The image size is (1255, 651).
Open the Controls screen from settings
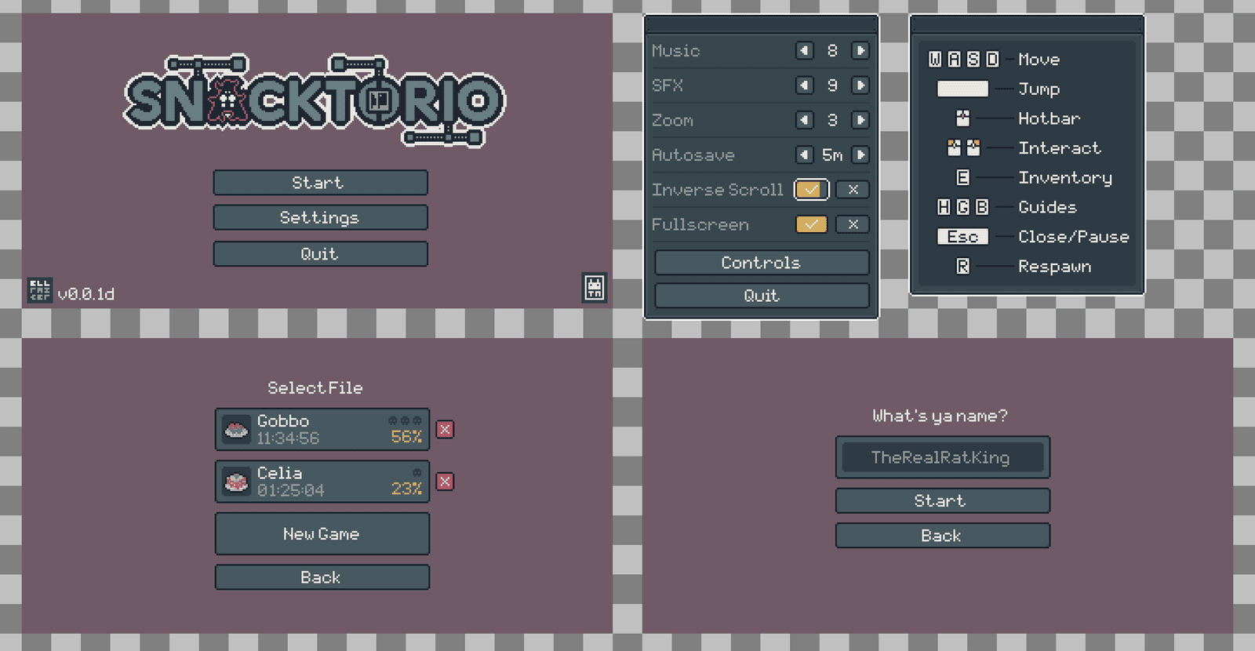[x=762, y=263]
